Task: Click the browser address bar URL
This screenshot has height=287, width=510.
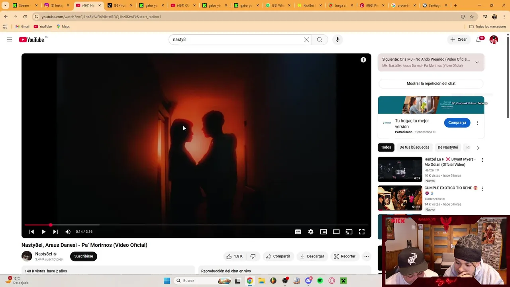Action: click(102, 17)
